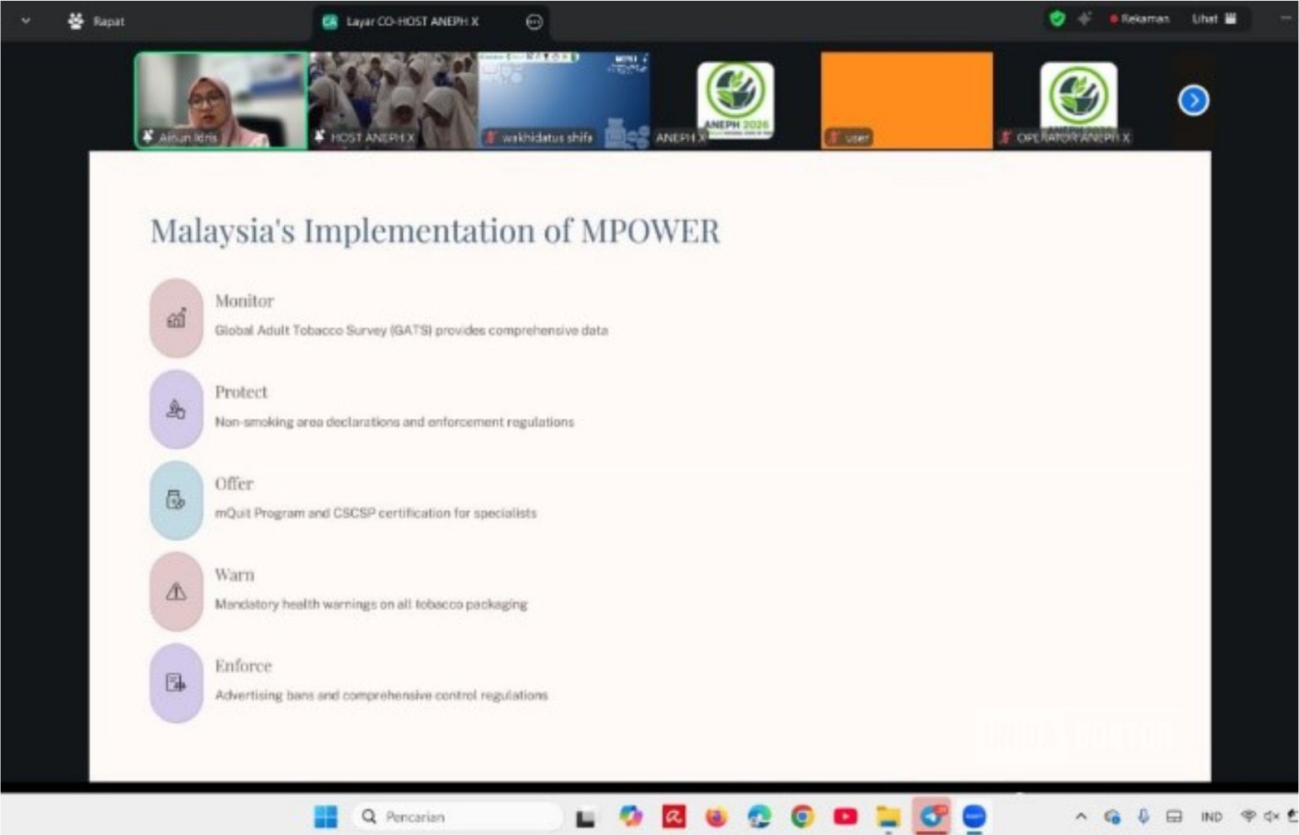The width and height of the screenshot is (1299, 835).
Task: Open Firefox browser in taskbar
Action: click(x=716, y=816)
